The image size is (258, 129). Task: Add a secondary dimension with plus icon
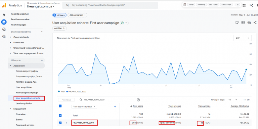coord(115,106)
